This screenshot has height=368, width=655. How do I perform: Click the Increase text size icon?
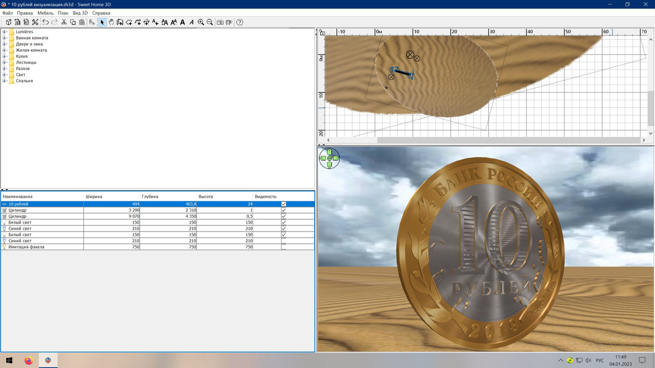pos(165,22)
